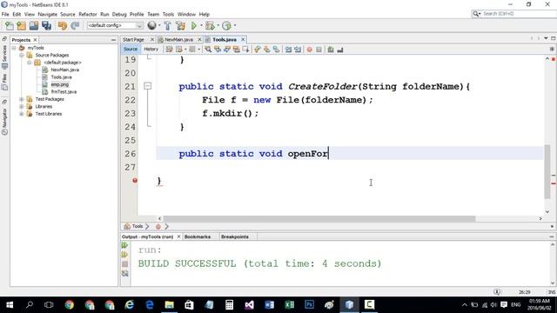Switch to the NewMain.java tab
The height and width of the screenshot is (313, 557).
click(x=178, y=40)
